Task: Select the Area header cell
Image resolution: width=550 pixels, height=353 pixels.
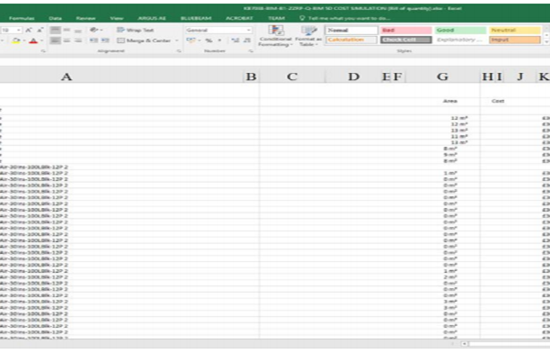Action: tap(450, 101)
